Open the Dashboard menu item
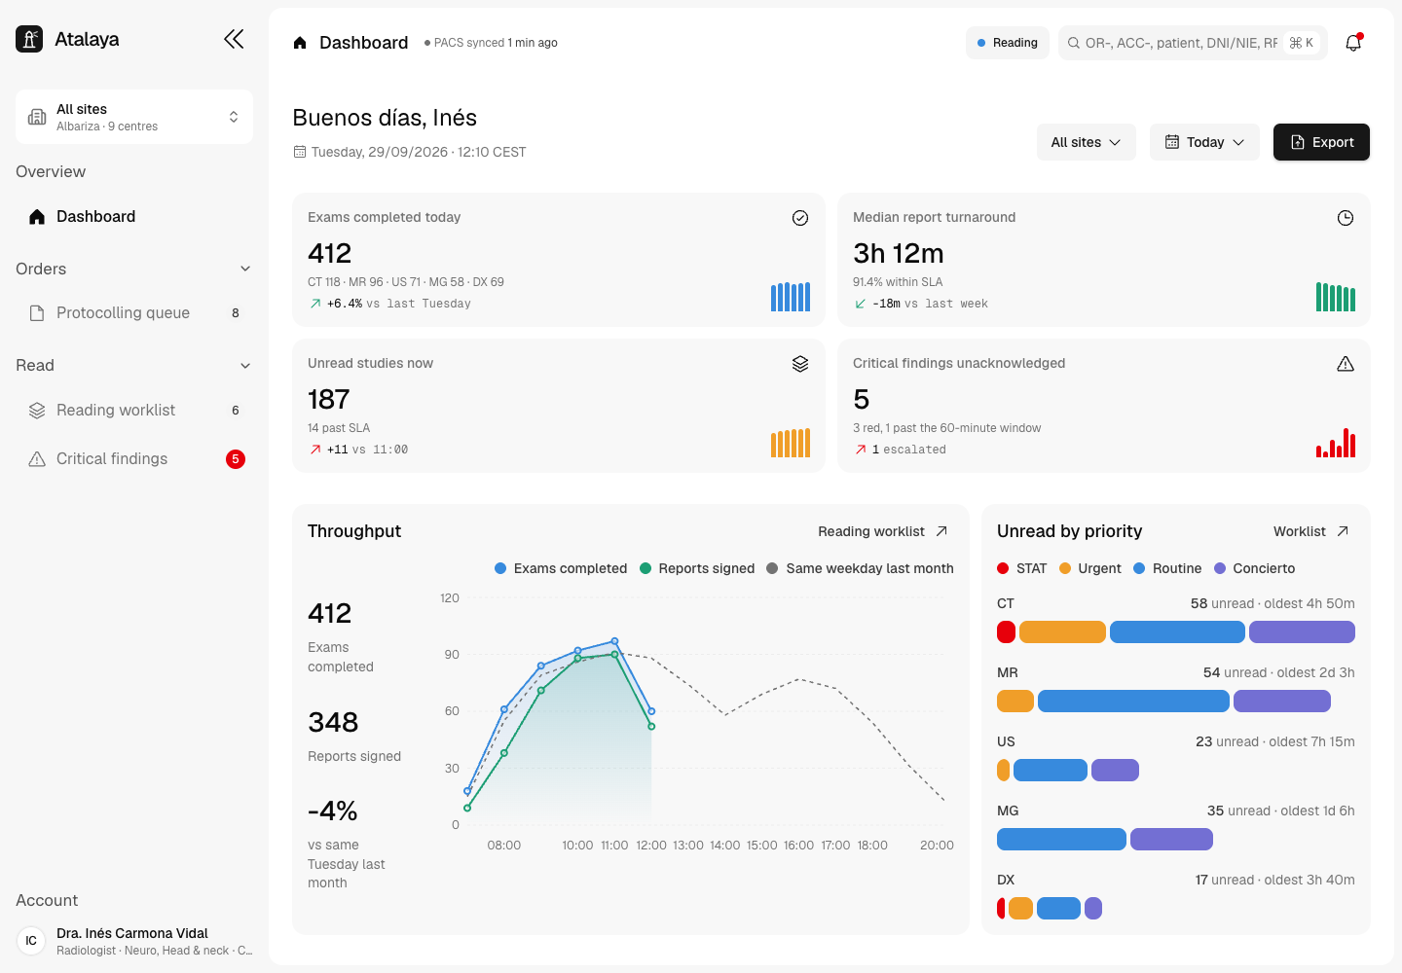 click(134, 217)
